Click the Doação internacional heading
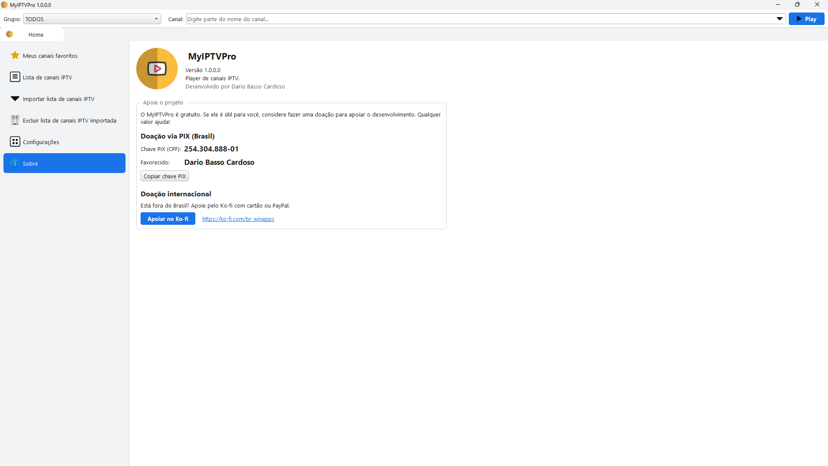 [176, 194]
